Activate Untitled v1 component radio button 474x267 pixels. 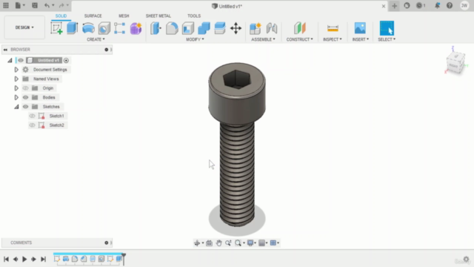[66, 60]
